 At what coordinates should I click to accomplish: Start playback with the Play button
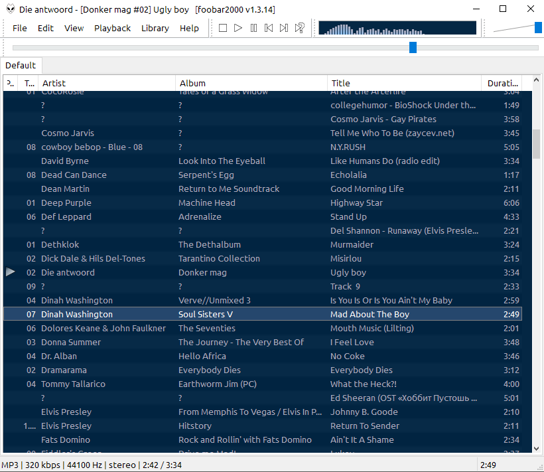[238, 28]
